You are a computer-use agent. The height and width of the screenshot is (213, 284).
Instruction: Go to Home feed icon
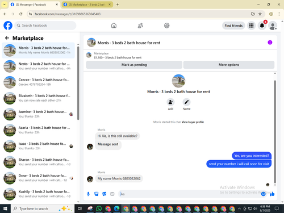pyautogui.click(x=114, y=26)
